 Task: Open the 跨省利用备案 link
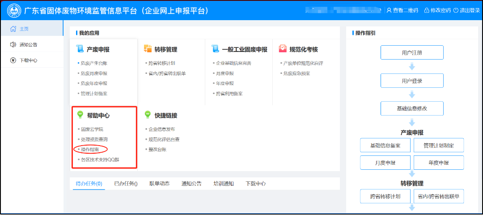pos(229,94)
